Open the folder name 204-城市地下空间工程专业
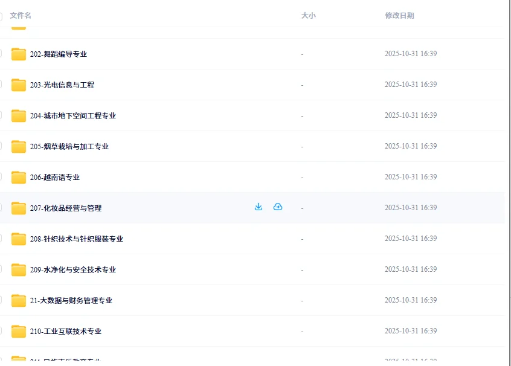The width and height of the screenshot is (511, 366). click(x=73, y=116)
